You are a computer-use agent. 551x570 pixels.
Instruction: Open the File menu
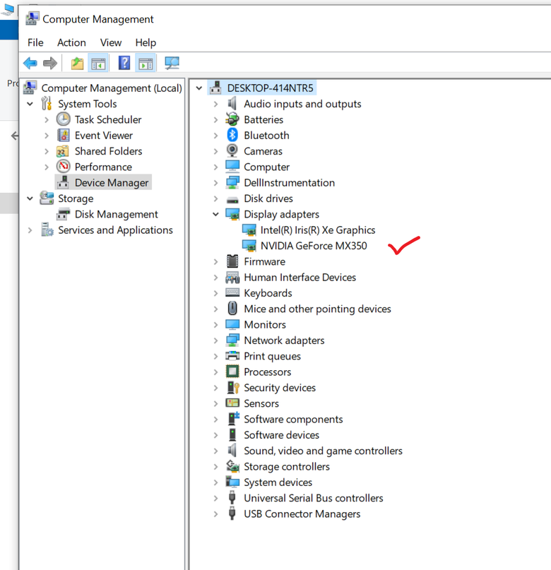point(35,42)
